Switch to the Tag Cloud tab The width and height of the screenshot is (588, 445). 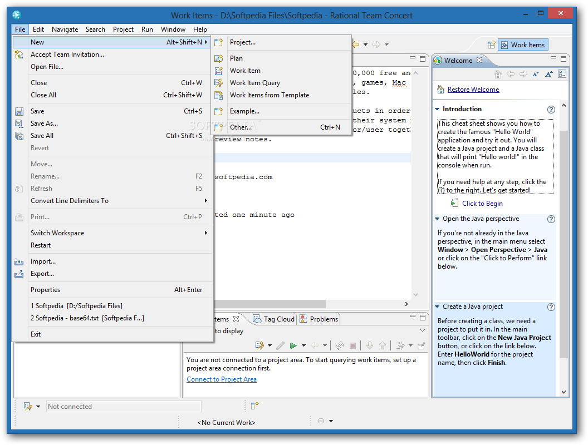(274, 319)
